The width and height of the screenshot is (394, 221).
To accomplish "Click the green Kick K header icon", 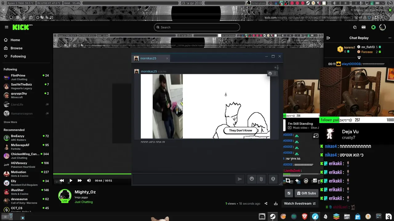I will (373, 27).
